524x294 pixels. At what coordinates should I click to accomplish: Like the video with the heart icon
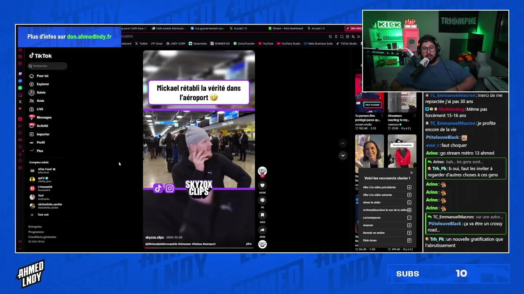pyautogui.click(x=262, y=185)
